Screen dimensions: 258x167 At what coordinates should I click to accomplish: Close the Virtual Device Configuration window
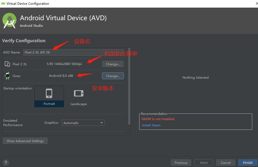click(256, 3)
